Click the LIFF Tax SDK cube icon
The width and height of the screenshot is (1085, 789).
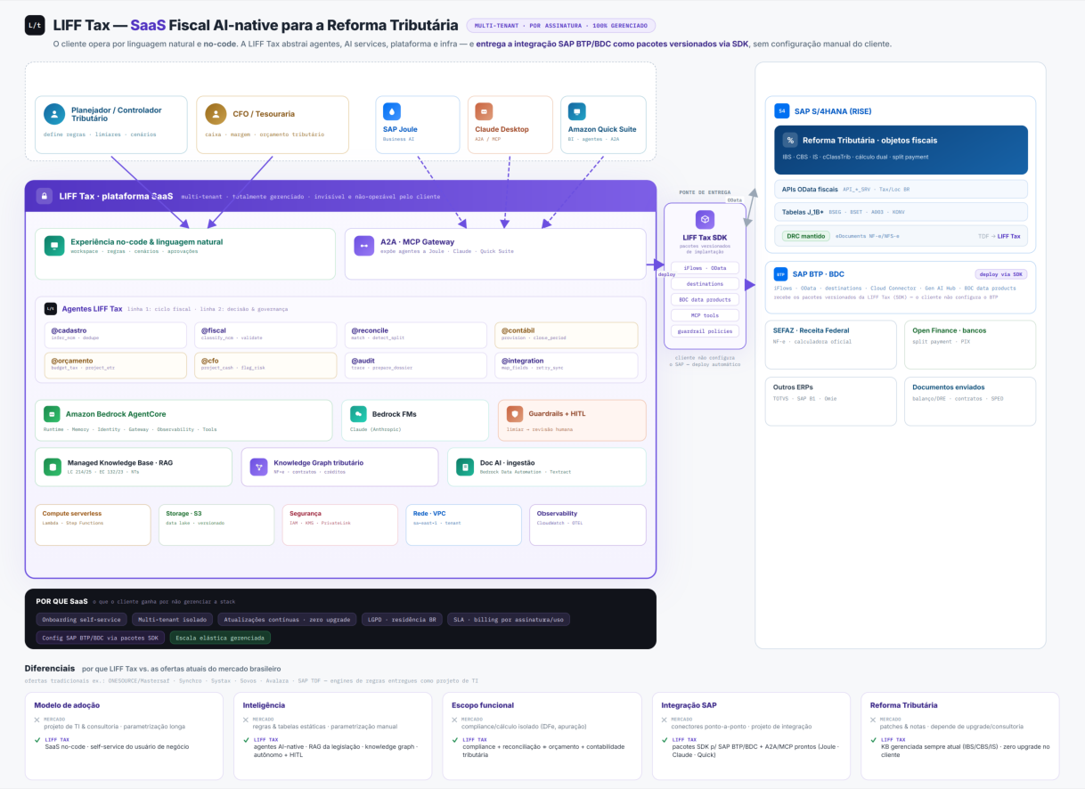click(x=705, y=219)
